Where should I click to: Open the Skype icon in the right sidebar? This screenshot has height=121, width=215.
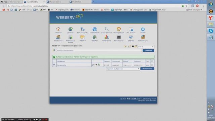[211, 31]
